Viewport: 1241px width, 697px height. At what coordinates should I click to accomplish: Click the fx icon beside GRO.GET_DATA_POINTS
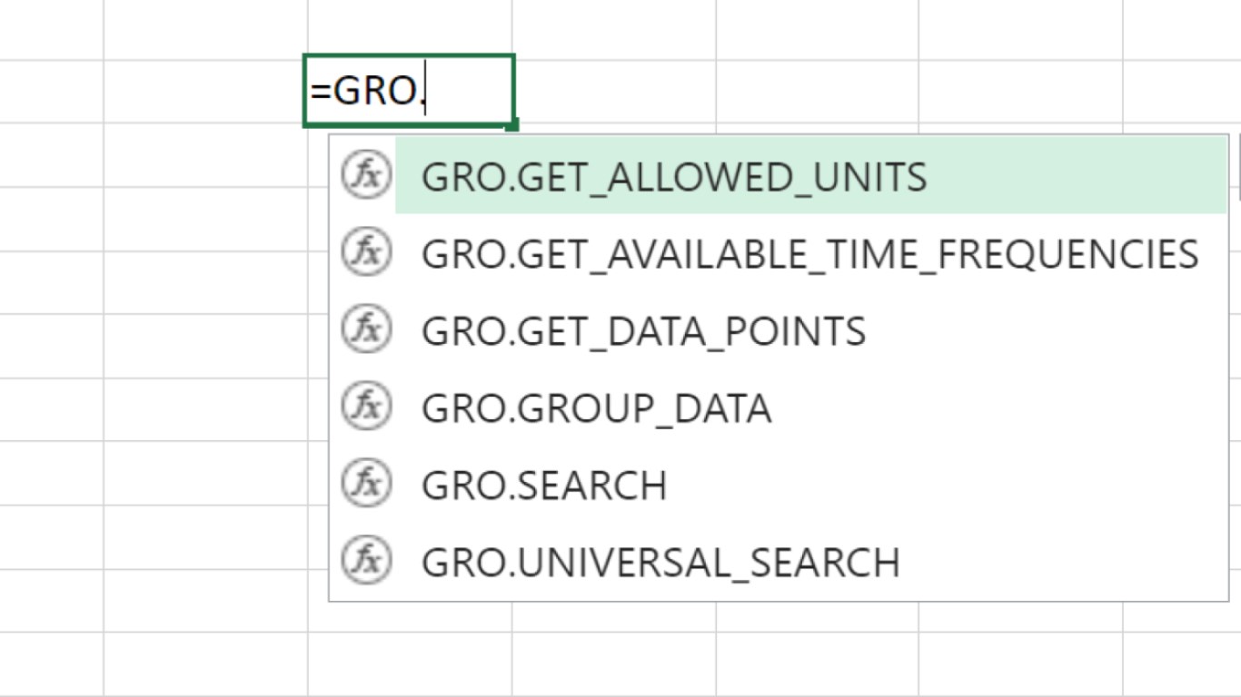tap(365, 329)
